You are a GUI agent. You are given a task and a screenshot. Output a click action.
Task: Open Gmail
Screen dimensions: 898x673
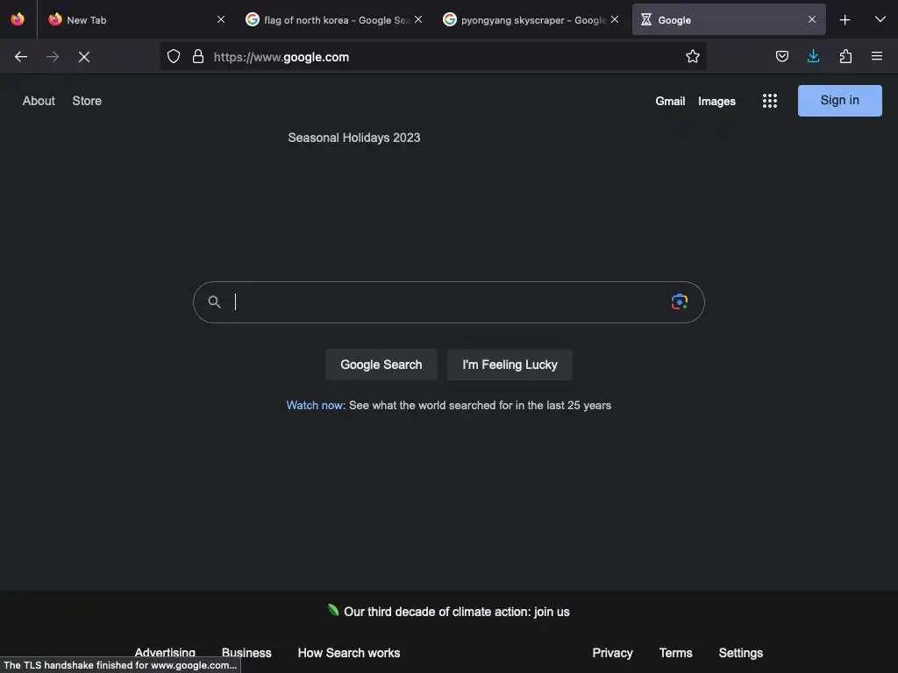coord(670,102)
